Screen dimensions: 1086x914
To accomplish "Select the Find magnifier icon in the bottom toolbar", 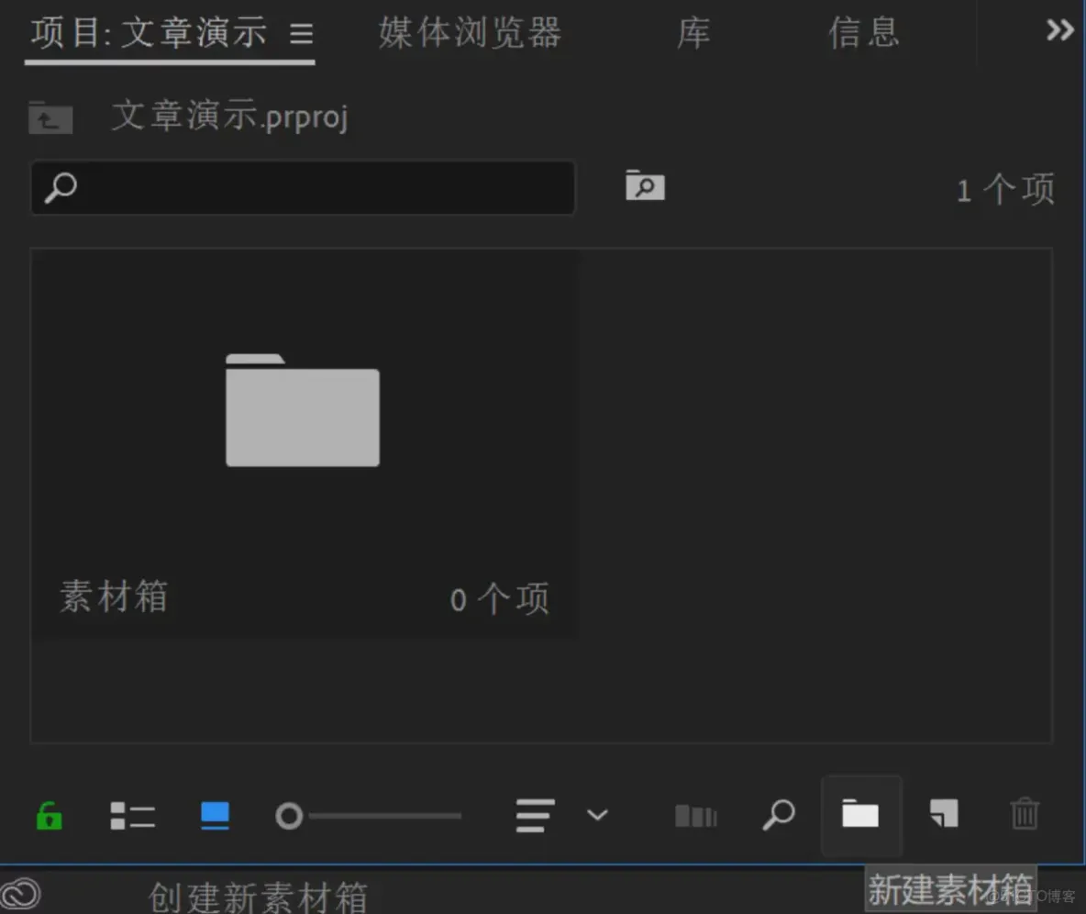I will click(x=778, y=815).
